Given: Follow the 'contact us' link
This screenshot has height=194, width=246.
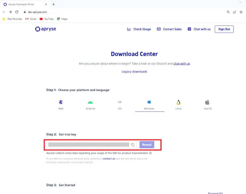Looking at the screenshot, I should click(109, 159).
